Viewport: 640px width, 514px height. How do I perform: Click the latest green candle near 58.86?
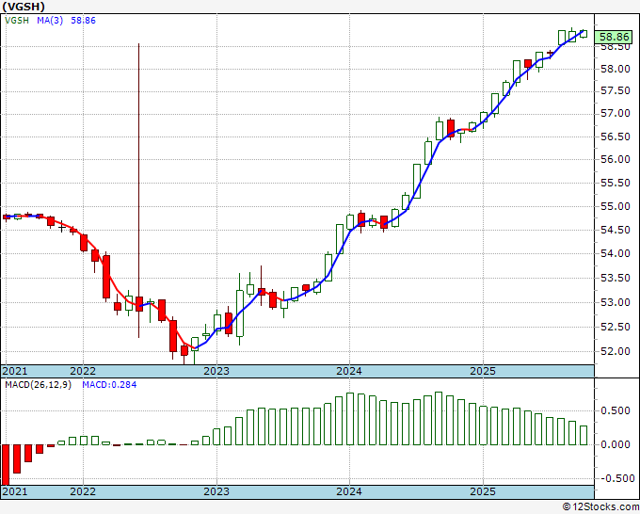point(584,34)
